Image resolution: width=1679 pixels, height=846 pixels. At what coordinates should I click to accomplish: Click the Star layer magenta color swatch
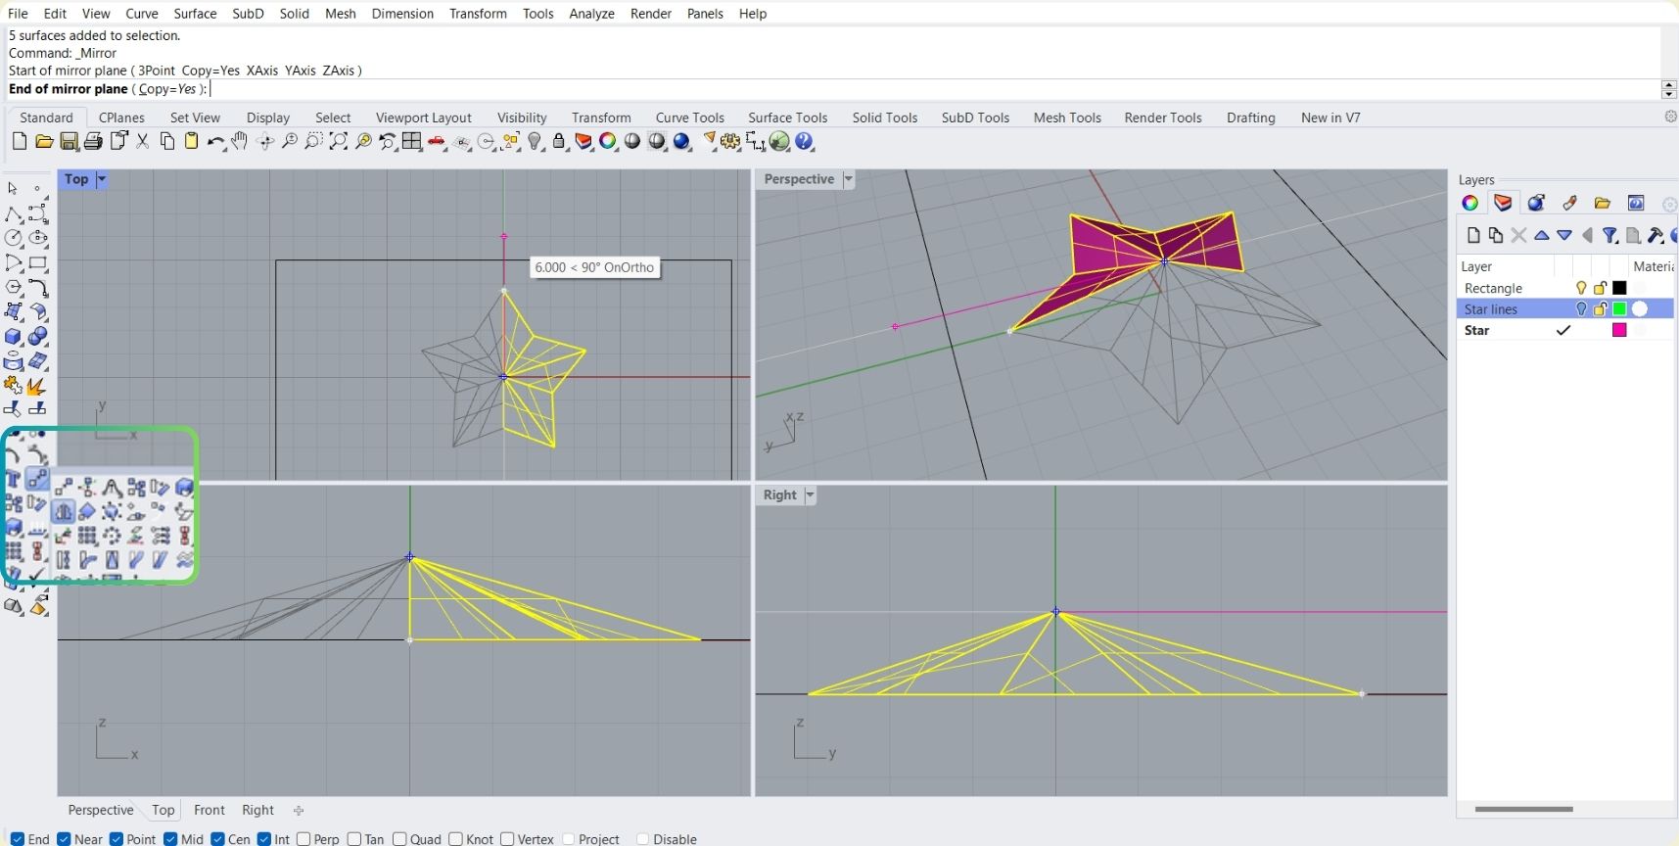(1619, 330)
